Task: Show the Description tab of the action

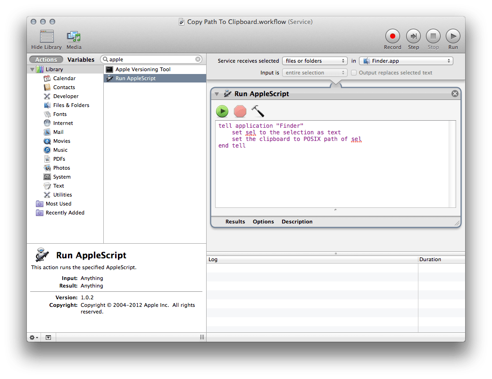Action: [x=297, y=222]
